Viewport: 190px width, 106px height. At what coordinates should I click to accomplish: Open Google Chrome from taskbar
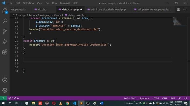pyautogui.click(x=67, y=103)
